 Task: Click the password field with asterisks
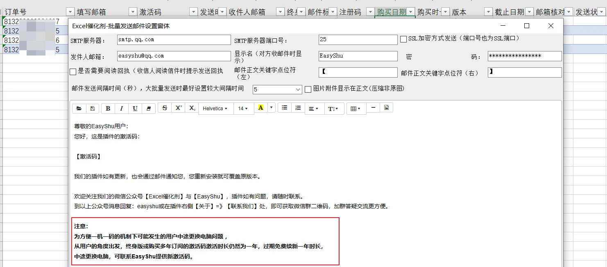tap(525, 56)
